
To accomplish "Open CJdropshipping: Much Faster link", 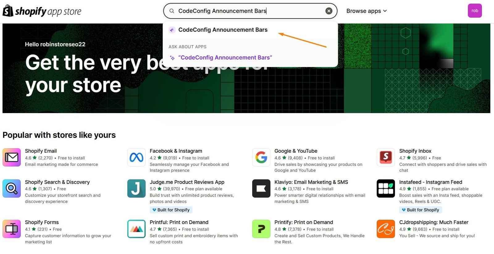I will 434,222.
